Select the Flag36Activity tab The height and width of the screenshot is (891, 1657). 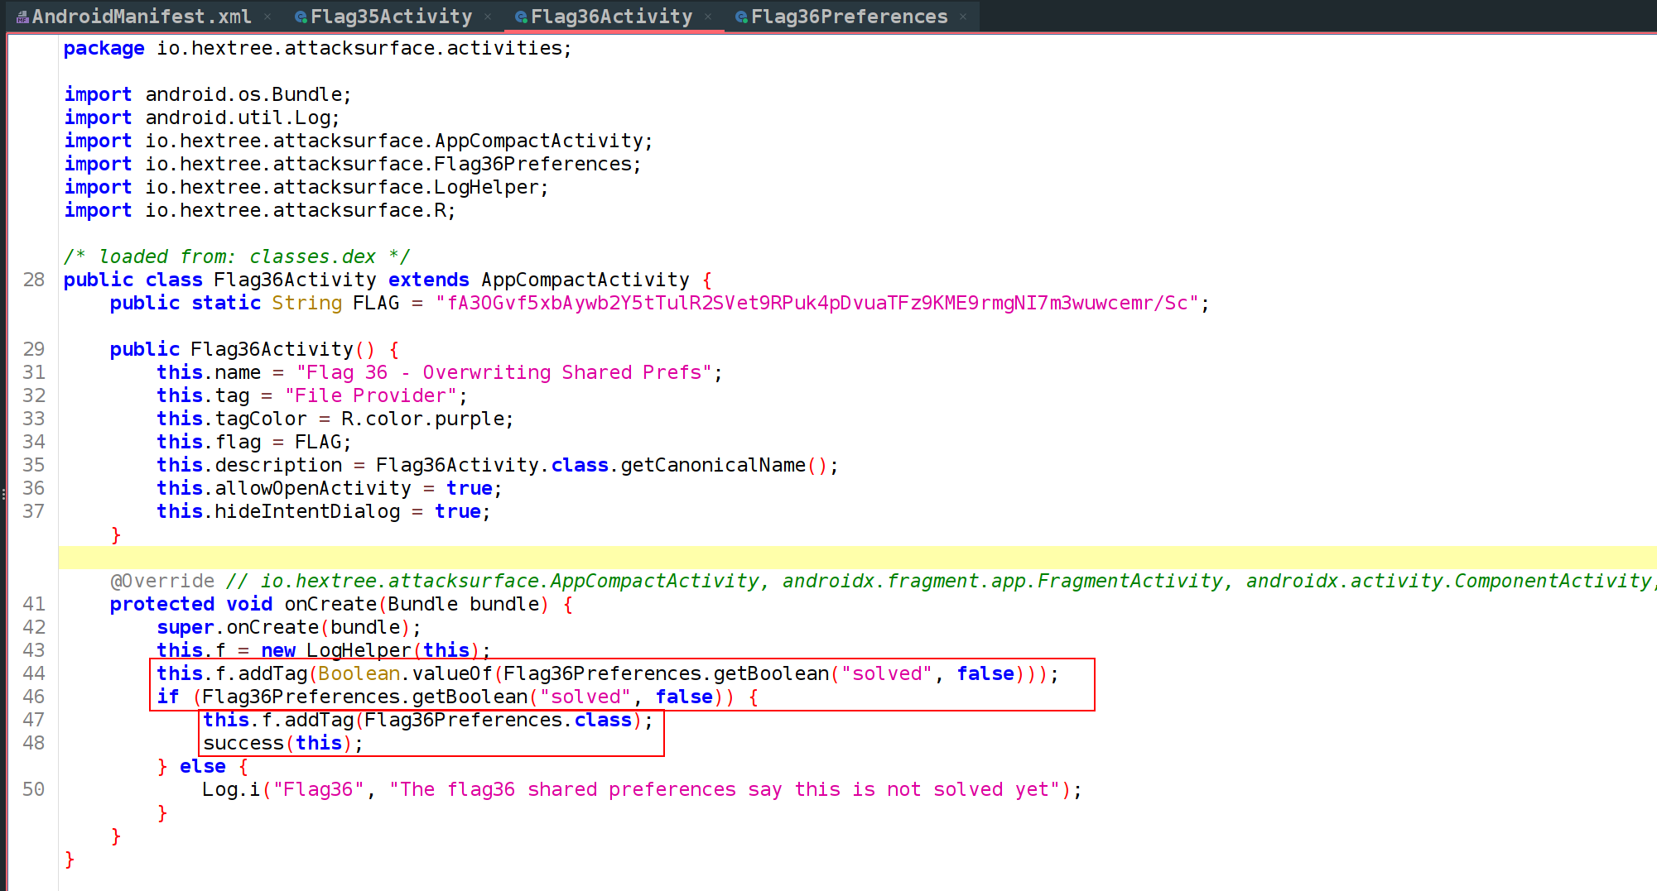point(611,17)
